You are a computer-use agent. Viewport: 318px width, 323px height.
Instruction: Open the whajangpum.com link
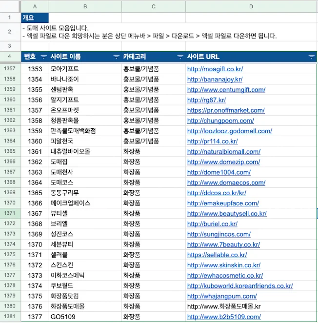[x=222, y=296]
